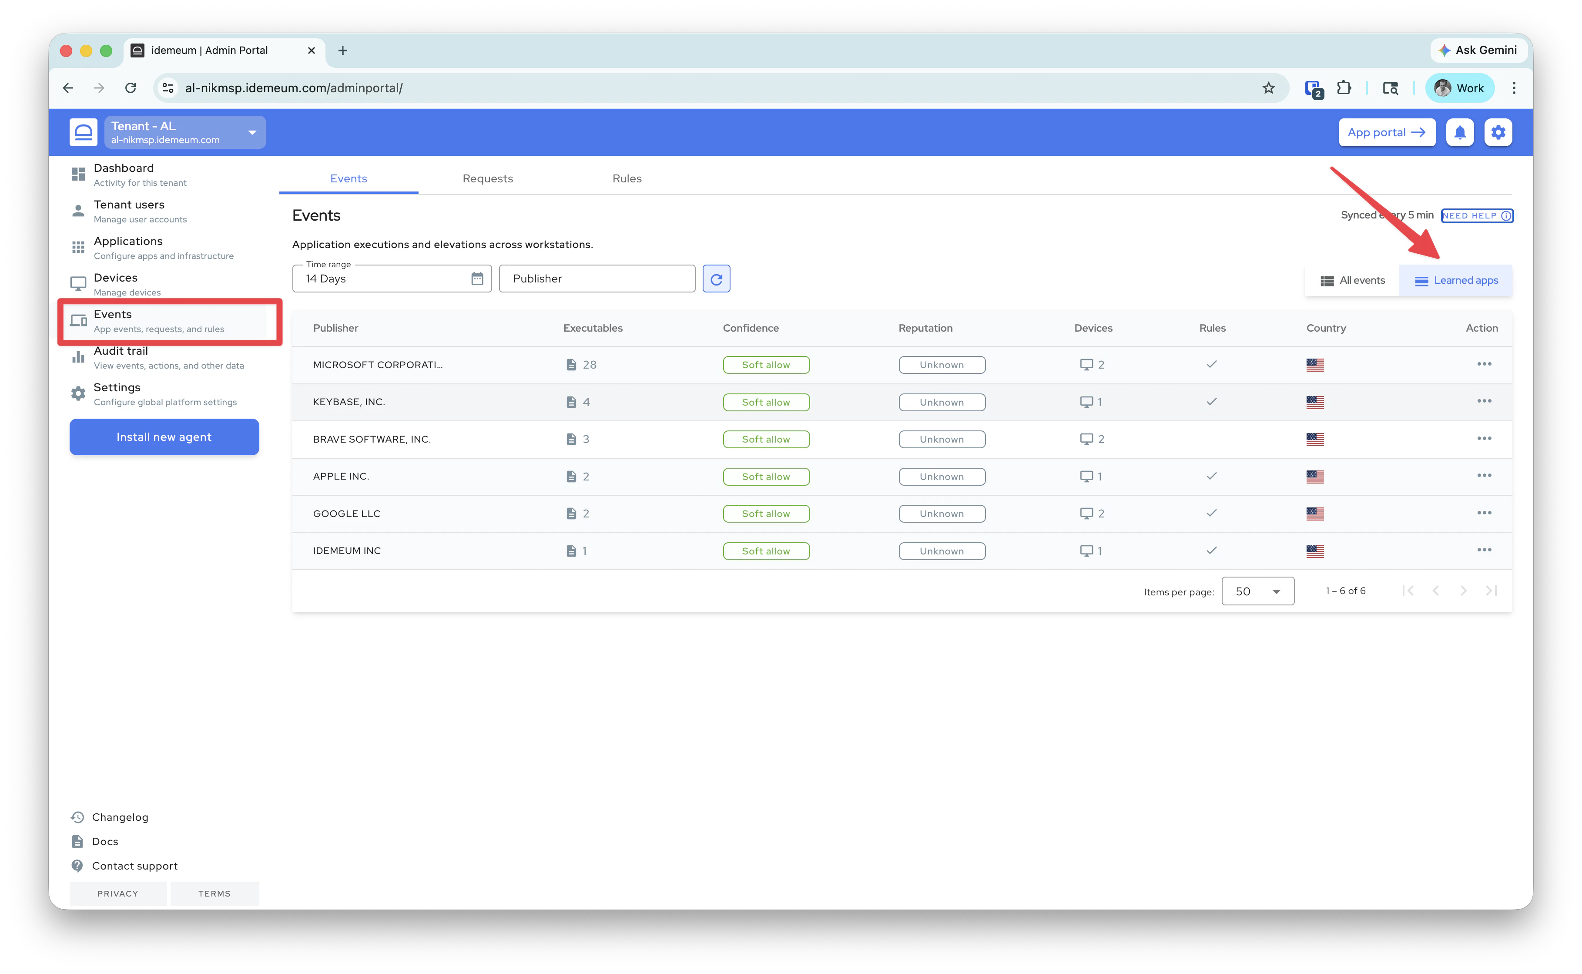Switch to the Requests tab
Image resolution: width=1582 pixels, height=974 pixels.
487,178
